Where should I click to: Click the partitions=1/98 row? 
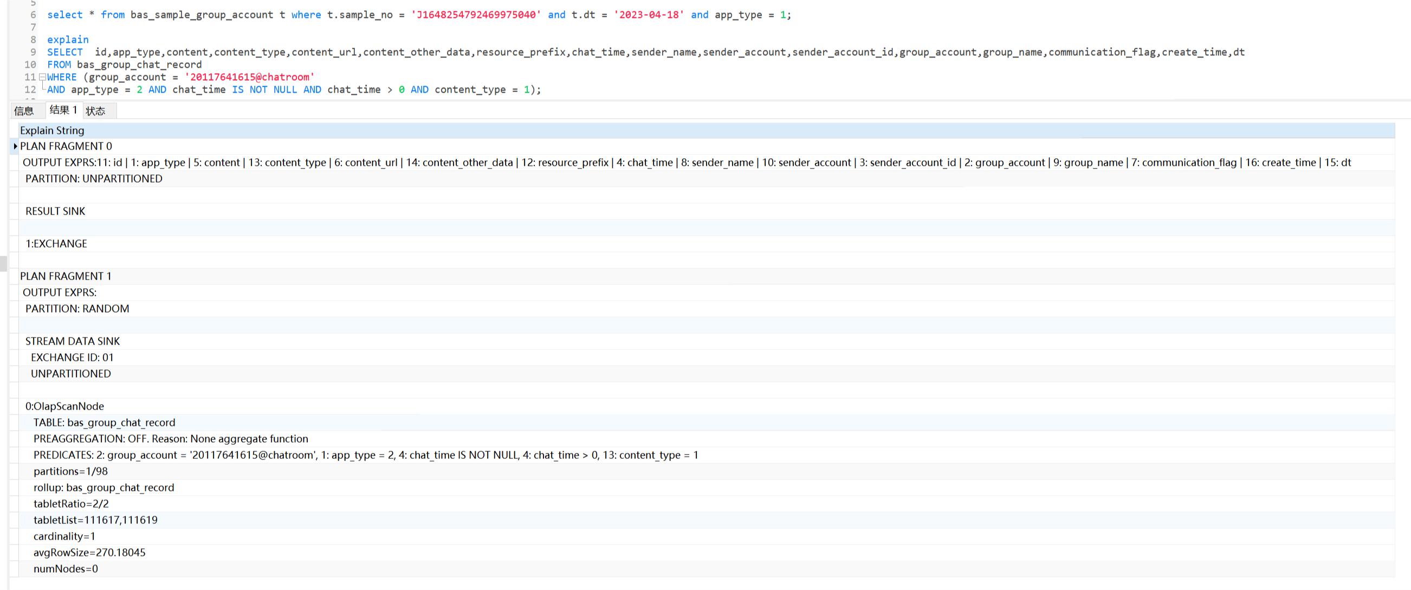click(x=70, y=472)
